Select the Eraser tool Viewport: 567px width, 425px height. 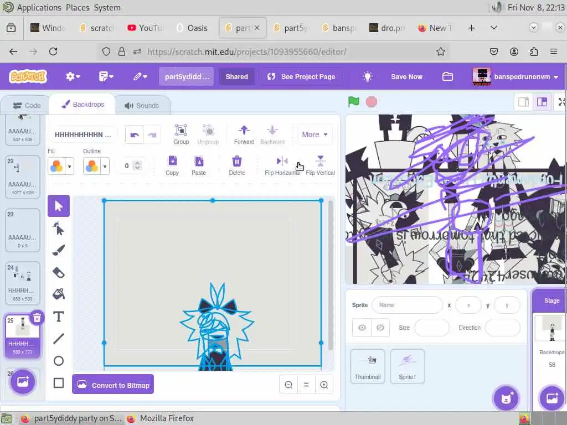click(59, 272)
